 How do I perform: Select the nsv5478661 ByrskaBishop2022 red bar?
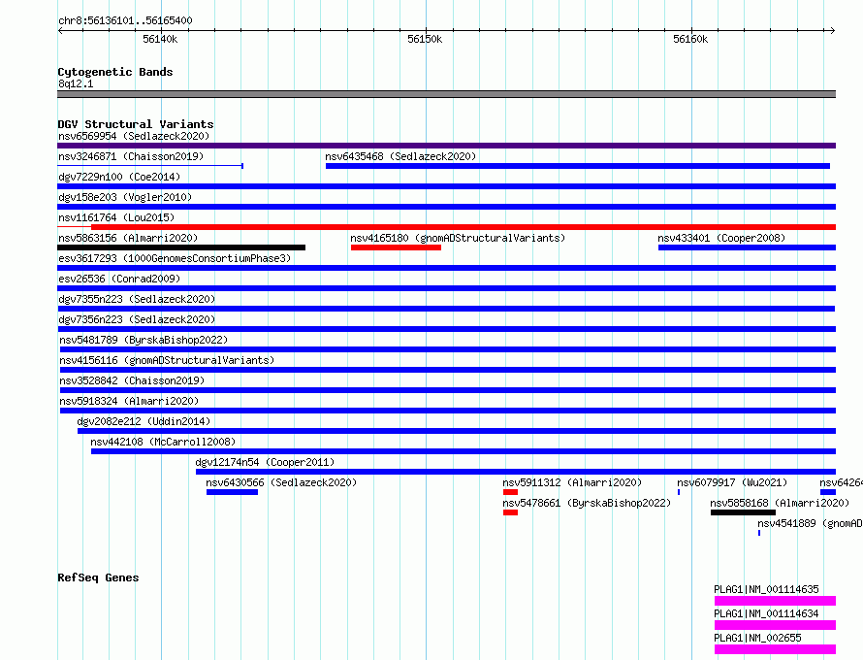pos(510,512)
